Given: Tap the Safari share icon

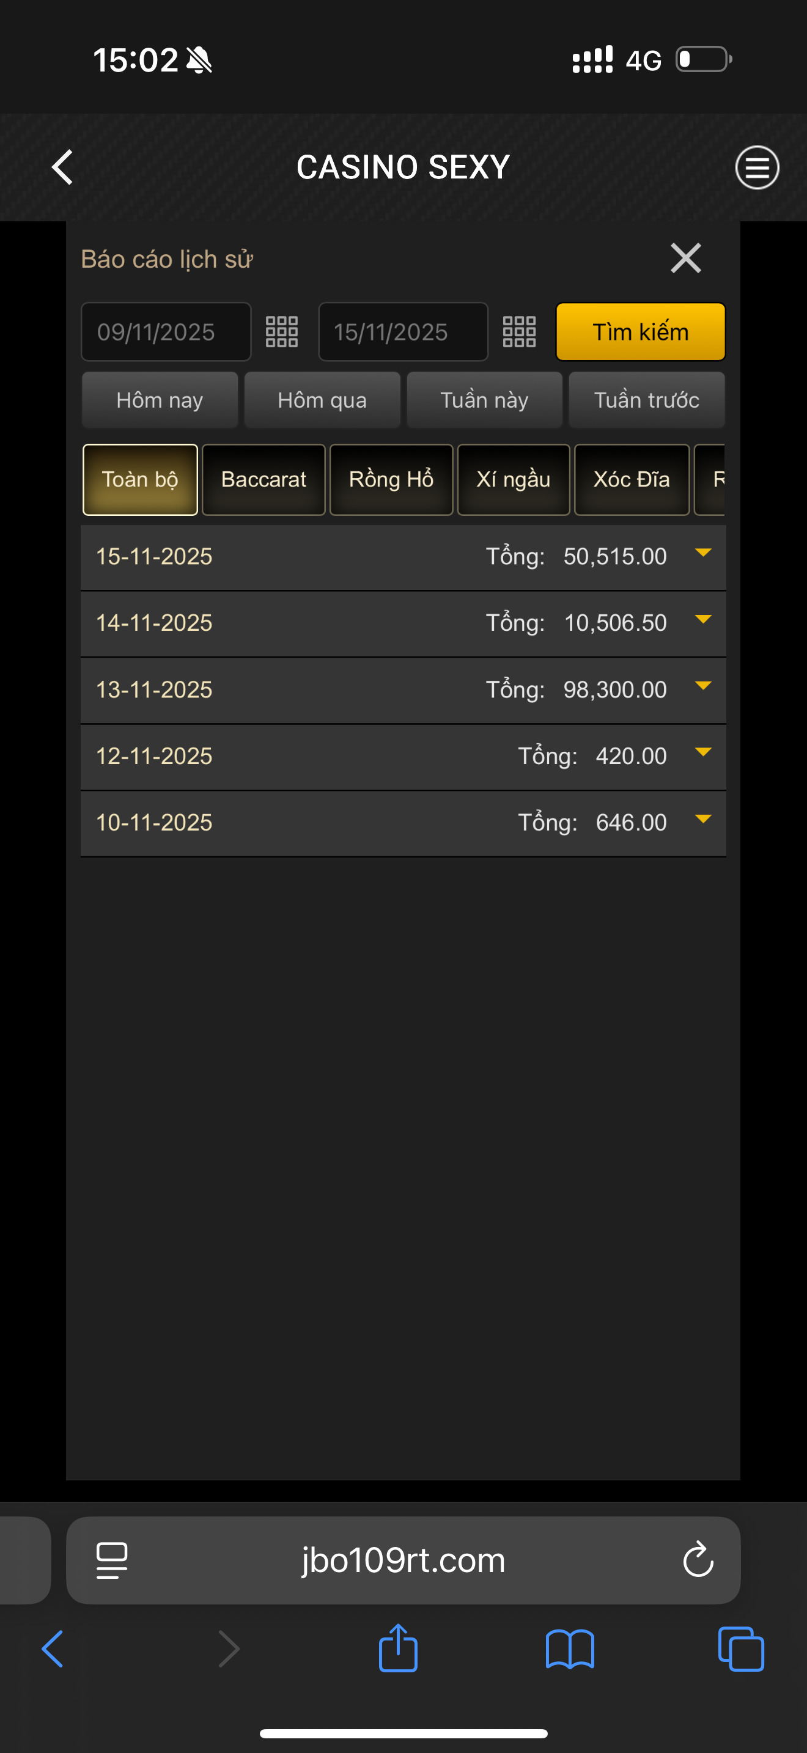Looking at the screenshot, I should click(x=398, y=1649).
